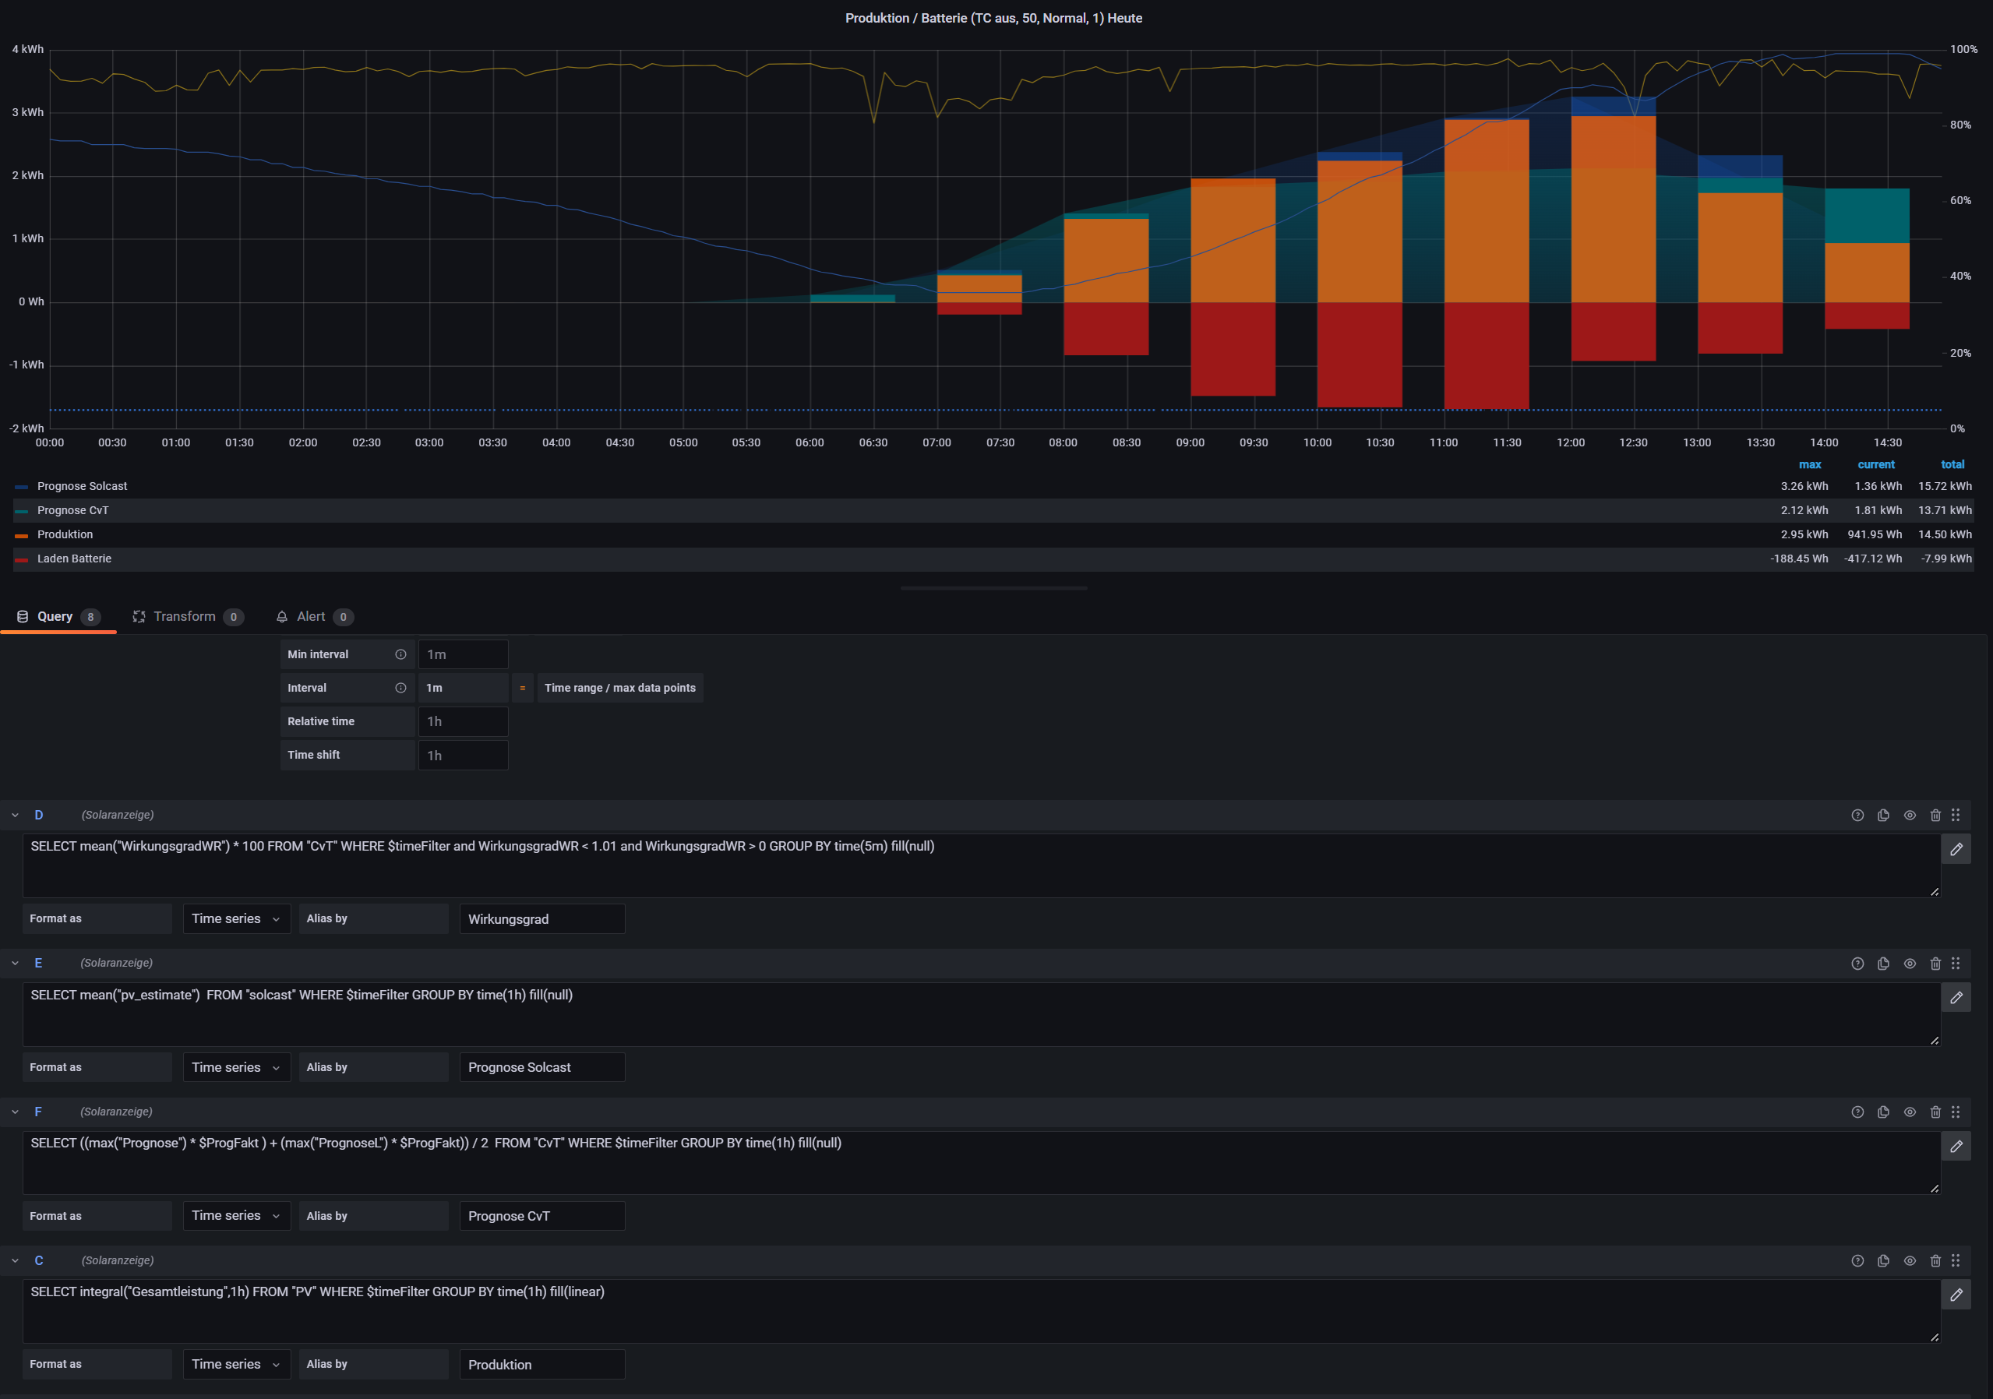This screenshot has width=1993, height=1399.
Task: Click drag handle of query C
Action: 1955,1260
